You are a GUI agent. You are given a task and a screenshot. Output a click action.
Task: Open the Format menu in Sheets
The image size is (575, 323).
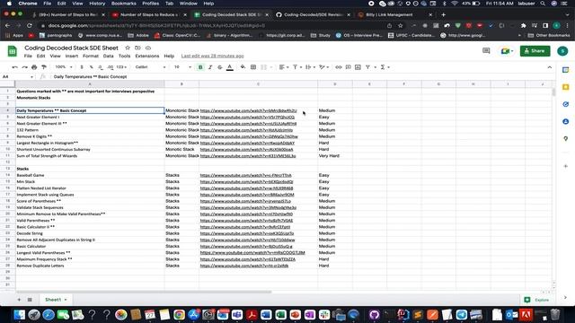pyautogui.click(x=91, y=56)
